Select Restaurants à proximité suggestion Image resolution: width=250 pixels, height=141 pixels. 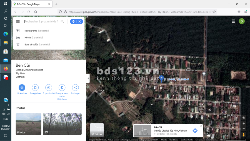pyautogui.click(x=36, y=31)
